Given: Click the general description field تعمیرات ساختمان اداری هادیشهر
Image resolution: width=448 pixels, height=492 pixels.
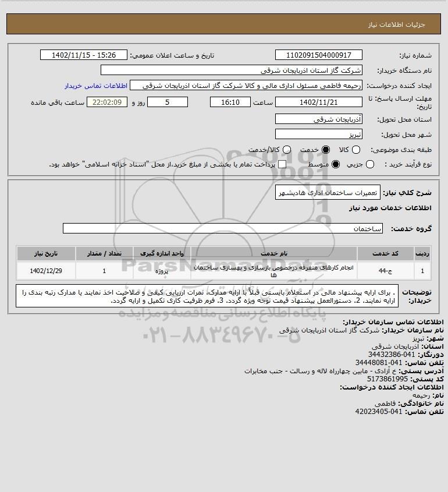Looking at the screenshot, I should coord(328,192).
